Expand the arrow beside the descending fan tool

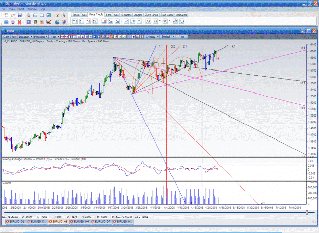[x=170, y=21]
